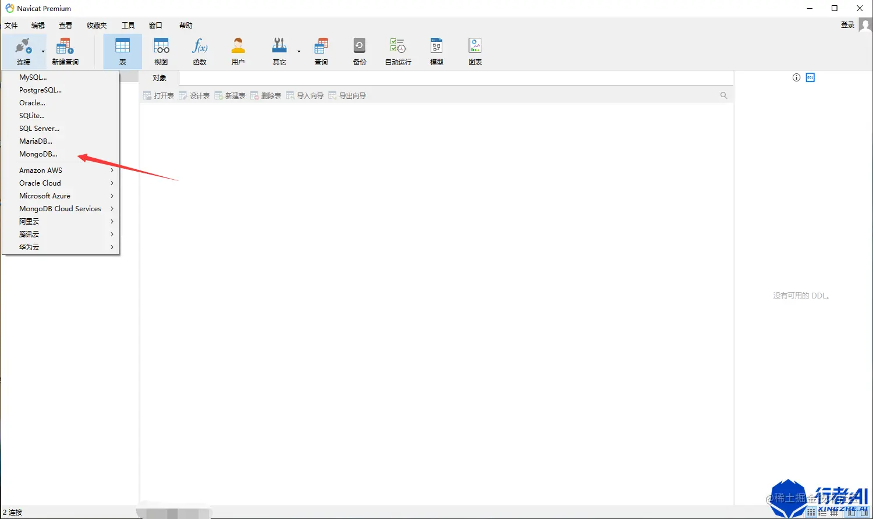Screen dimensions: 873x519
Task: Click the 设计表 button
Action: [194, 95]
